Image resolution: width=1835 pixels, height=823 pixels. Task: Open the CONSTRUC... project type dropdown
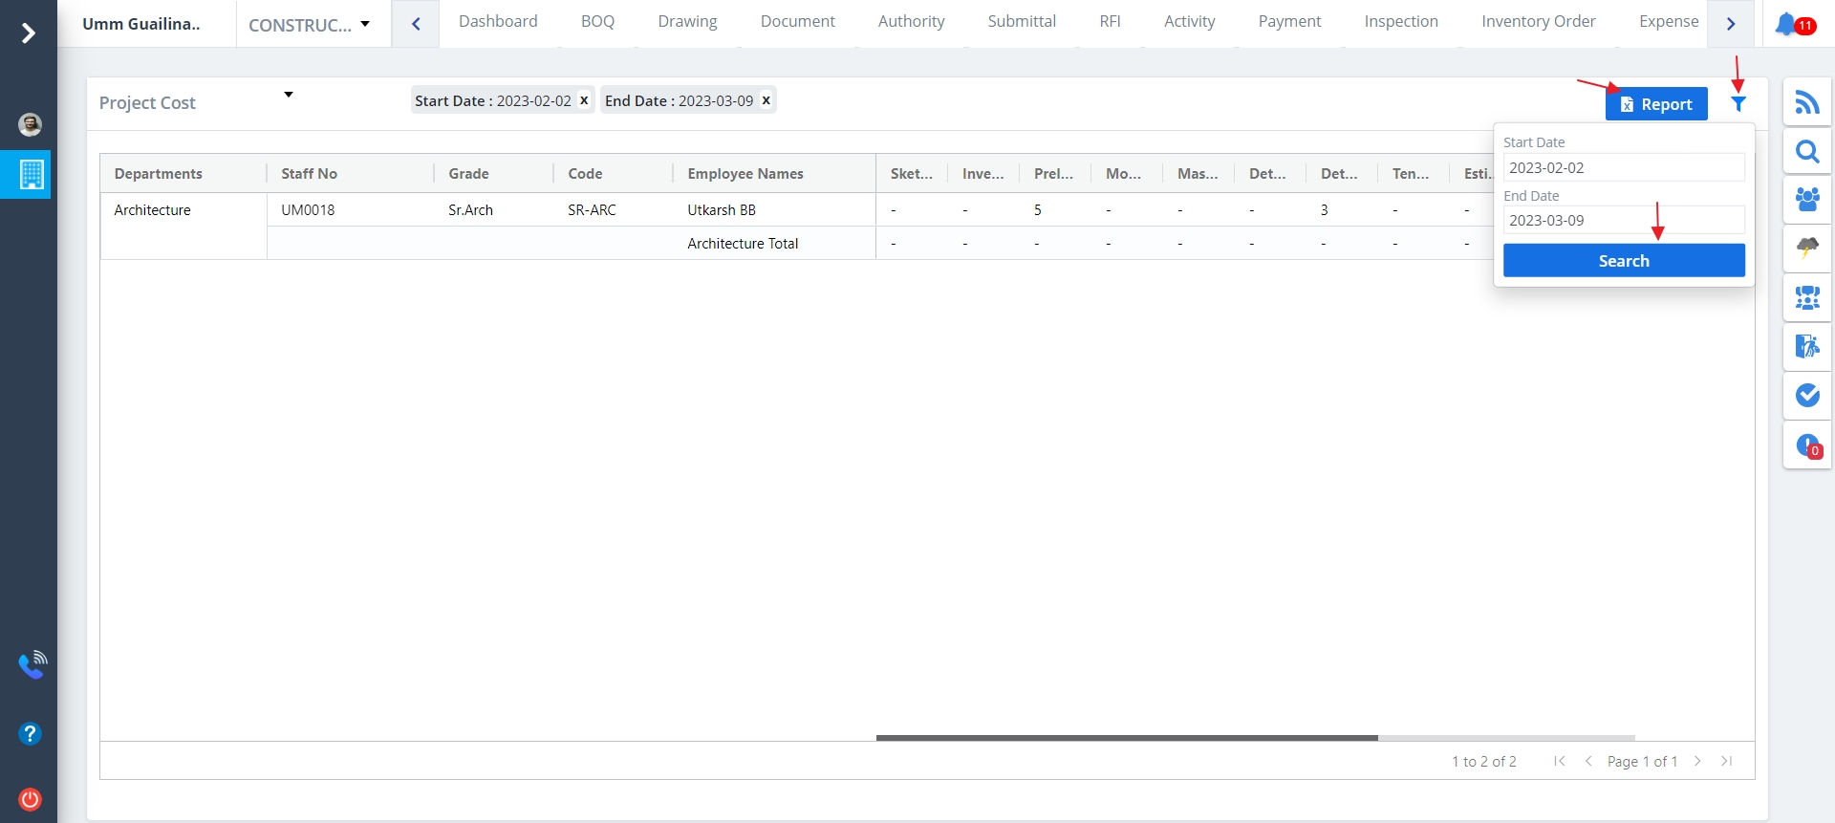click(309, 25)
